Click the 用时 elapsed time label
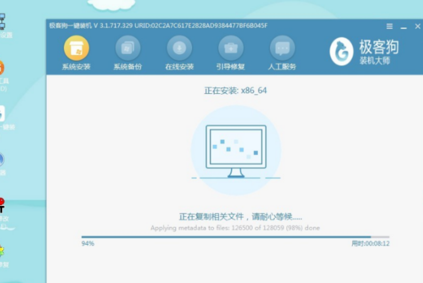The width and height of the screenshot is (423, 283). pos(370,244)
